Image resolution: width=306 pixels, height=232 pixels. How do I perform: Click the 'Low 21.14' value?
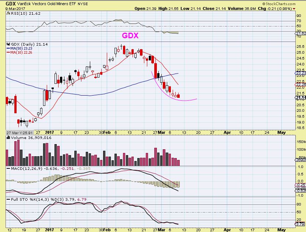click(190, 8)
